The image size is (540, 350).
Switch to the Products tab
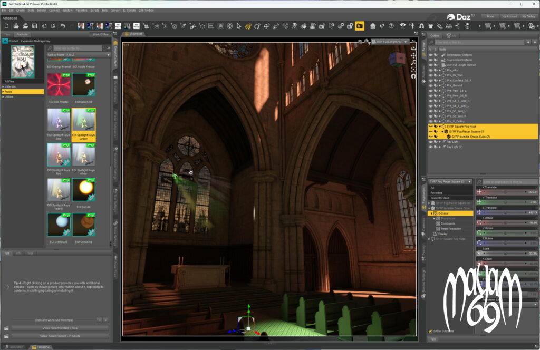click(x=22, y=34)
